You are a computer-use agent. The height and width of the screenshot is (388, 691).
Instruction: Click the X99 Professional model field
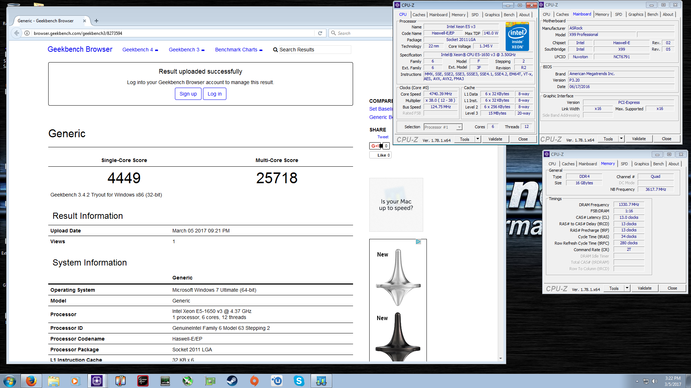(602, 34)
